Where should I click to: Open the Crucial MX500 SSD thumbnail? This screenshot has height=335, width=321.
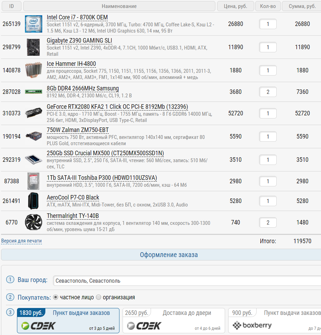(x=34, y=160)
